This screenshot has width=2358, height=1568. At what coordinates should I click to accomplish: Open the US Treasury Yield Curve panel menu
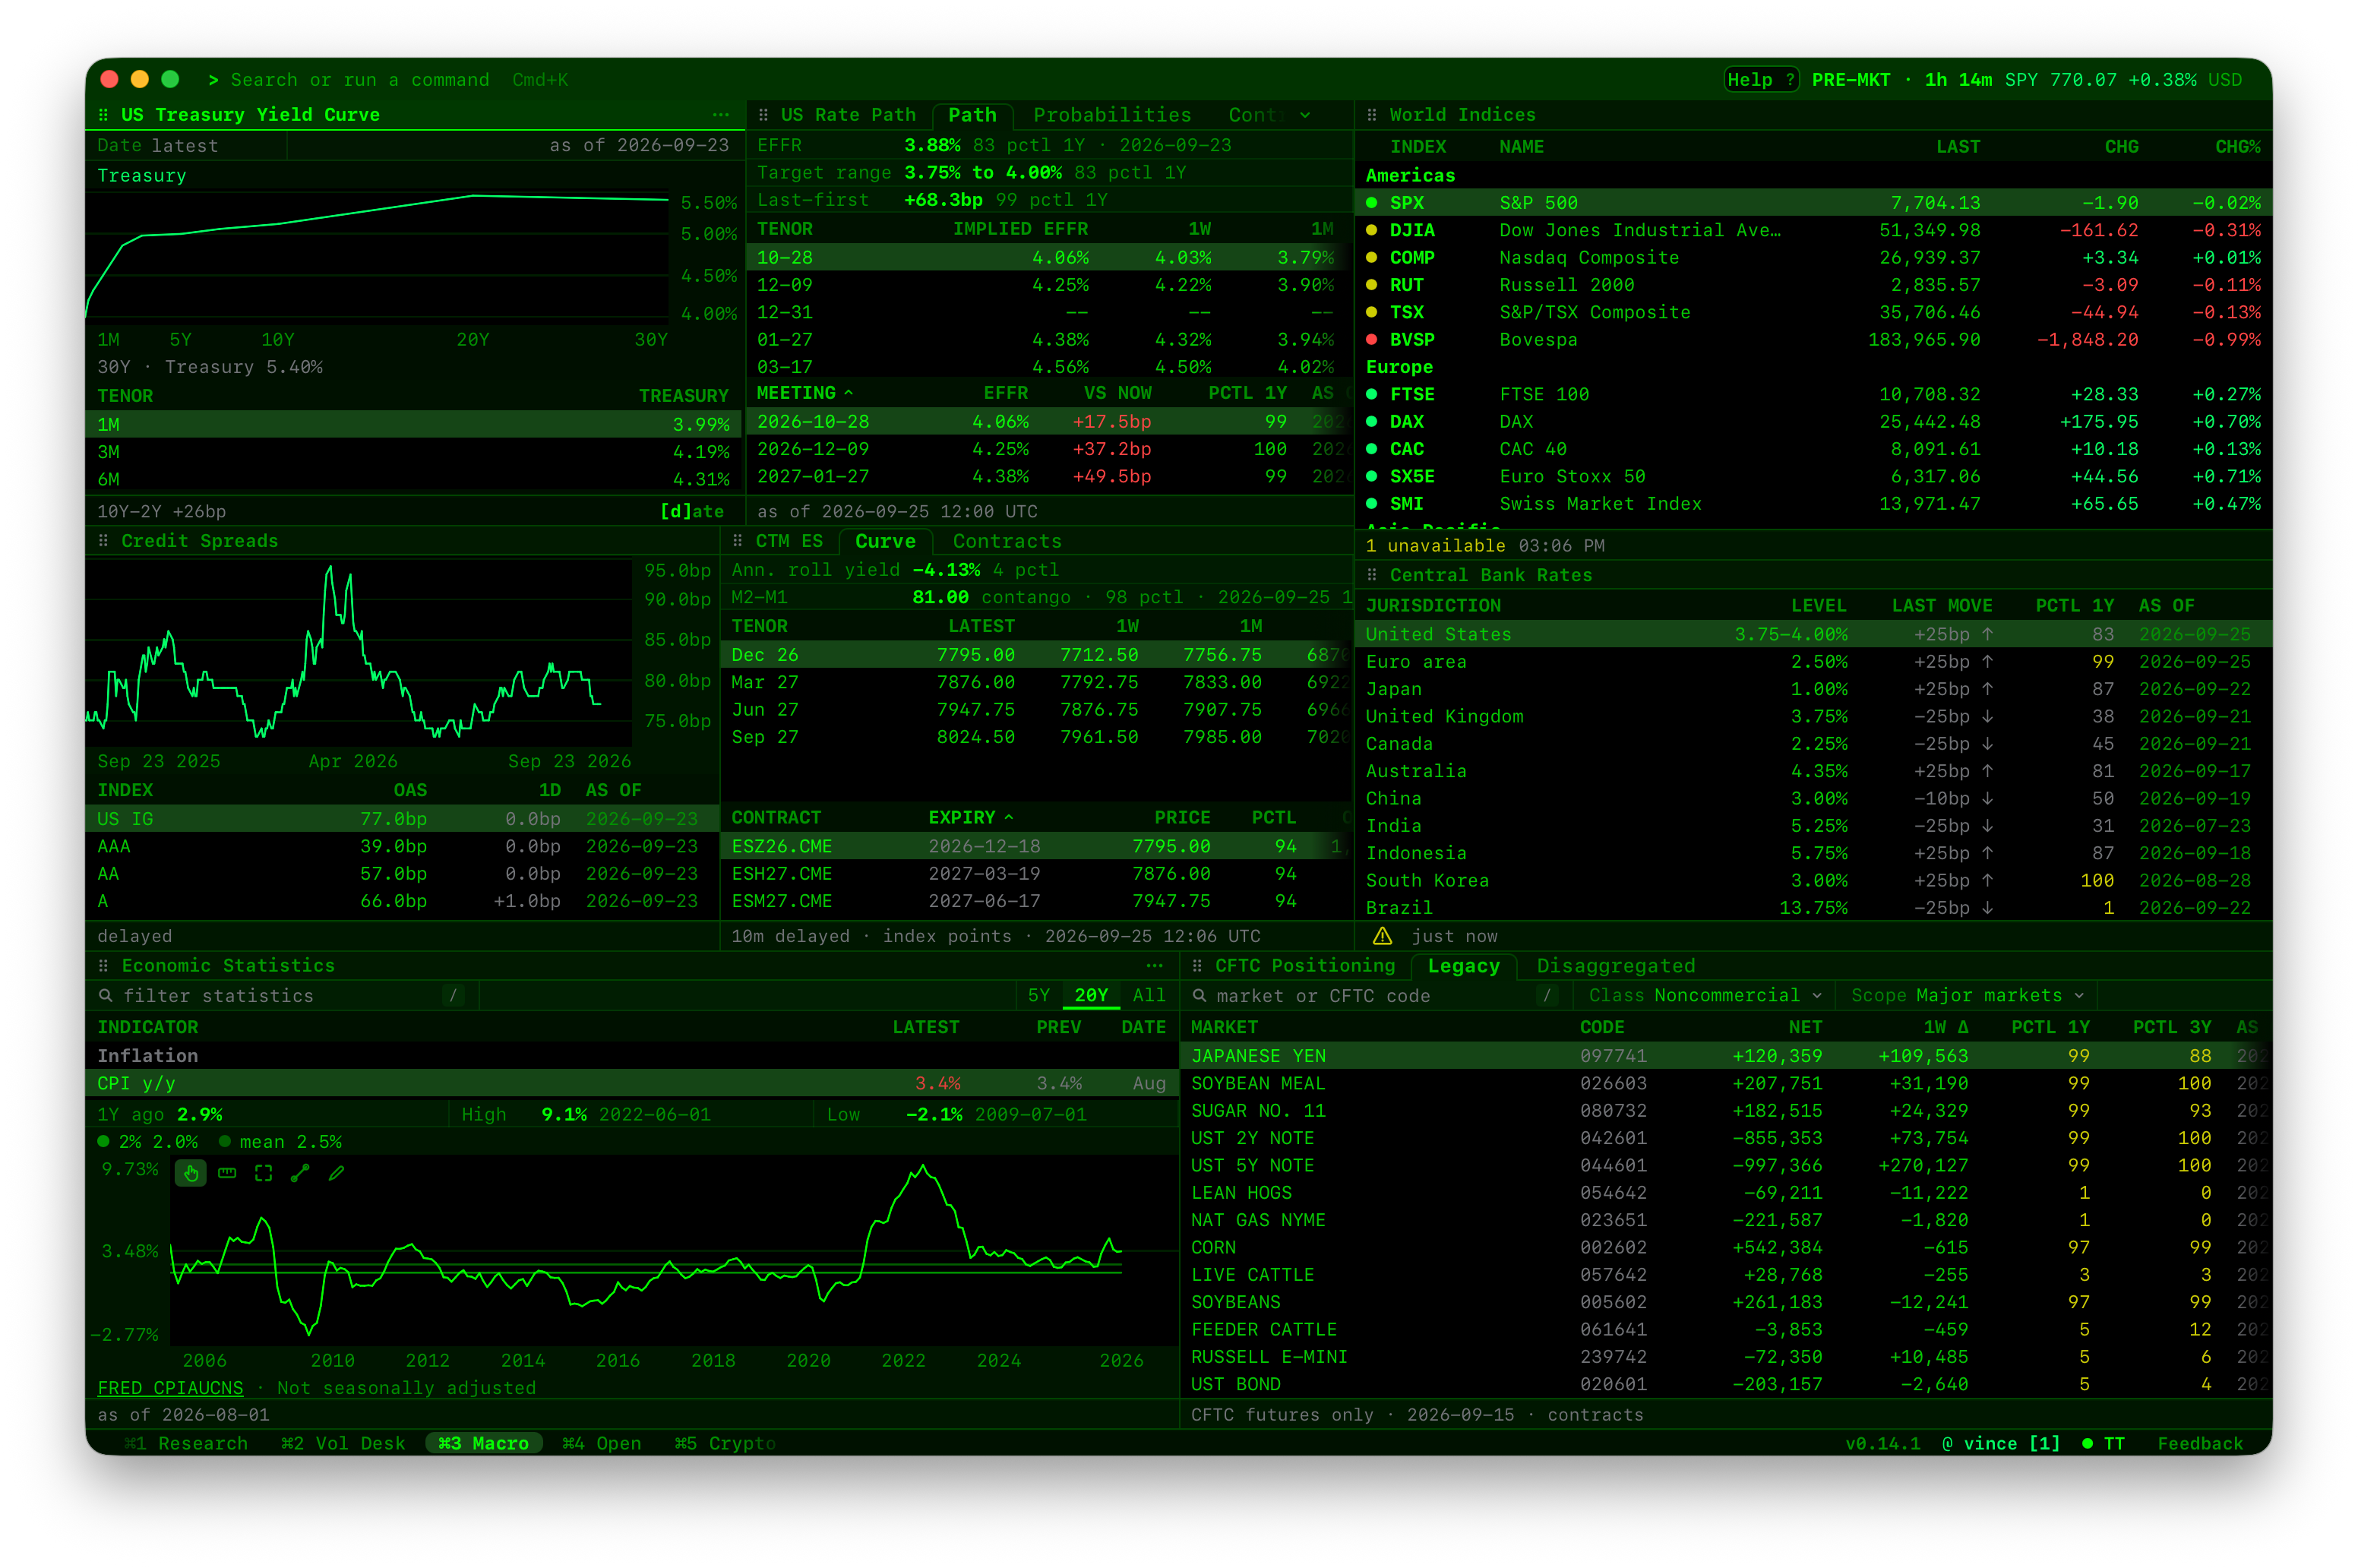click(x=721, y=115)
